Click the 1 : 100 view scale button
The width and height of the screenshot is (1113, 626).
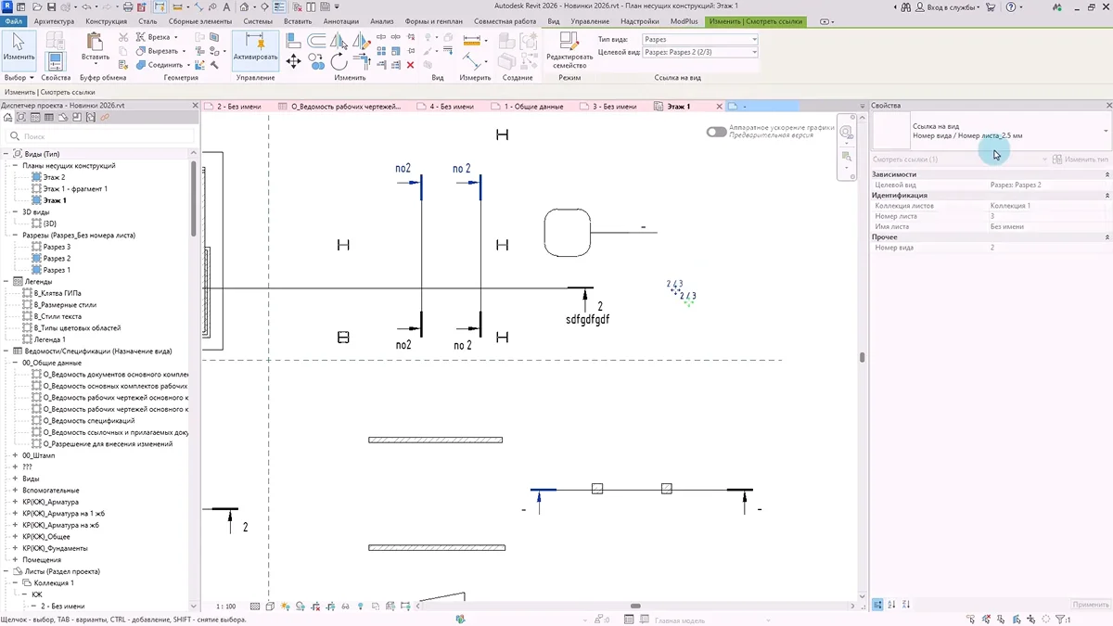coord(225,607)
